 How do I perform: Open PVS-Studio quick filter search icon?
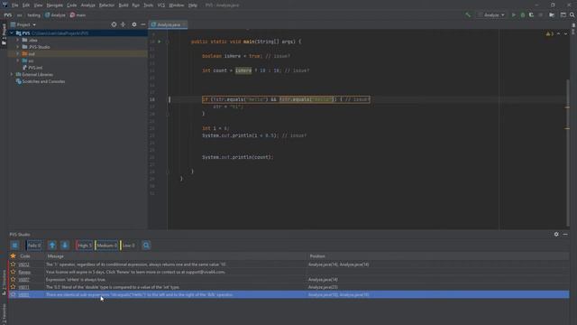pos(146,246)
